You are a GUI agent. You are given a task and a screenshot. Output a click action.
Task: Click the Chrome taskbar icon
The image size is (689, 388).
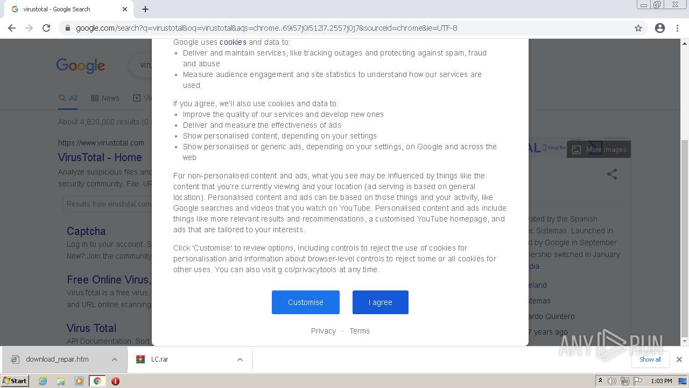coord(97,381)
